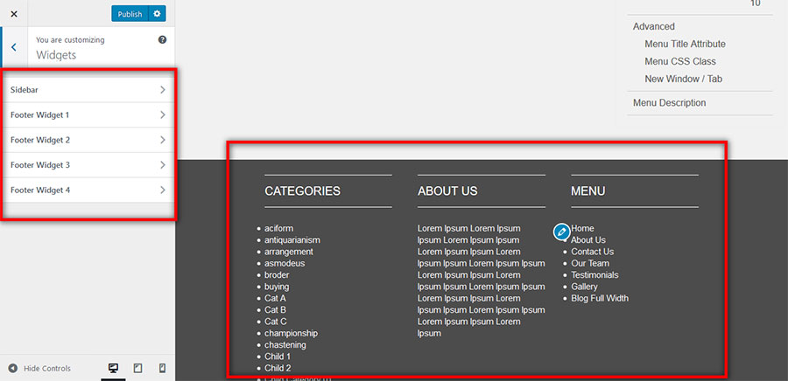
Task: Expand the chevron on Footer Widget 3 row
Action: point(162,165)
